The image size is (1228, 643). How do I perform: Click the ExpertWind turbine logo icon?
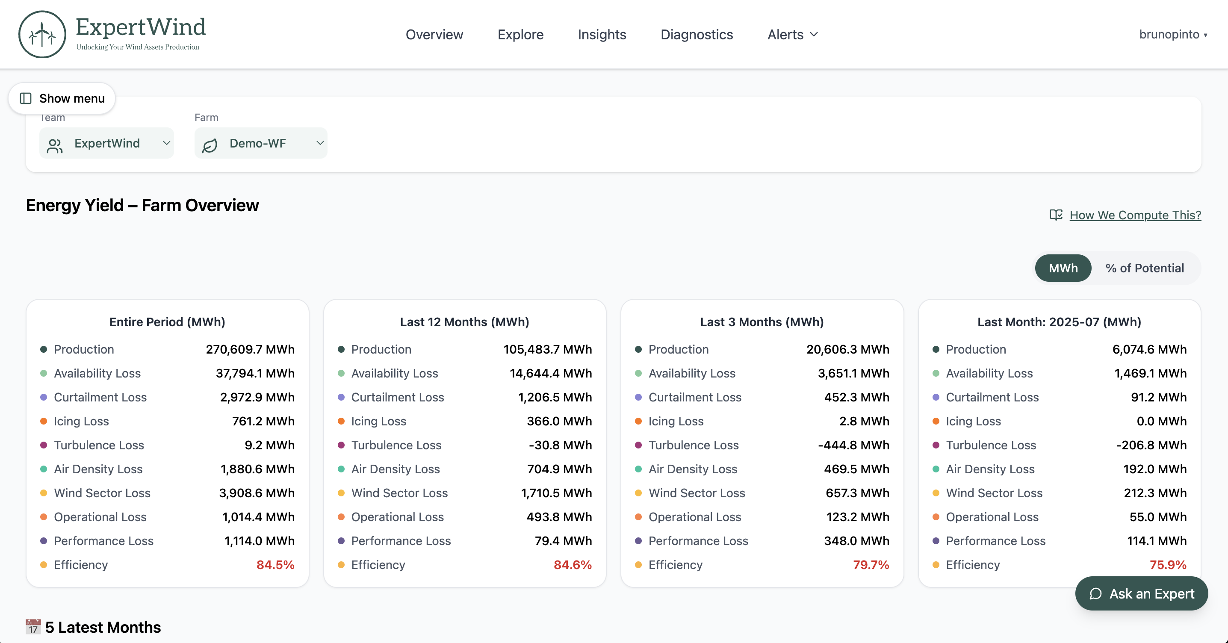click(42, 34)
